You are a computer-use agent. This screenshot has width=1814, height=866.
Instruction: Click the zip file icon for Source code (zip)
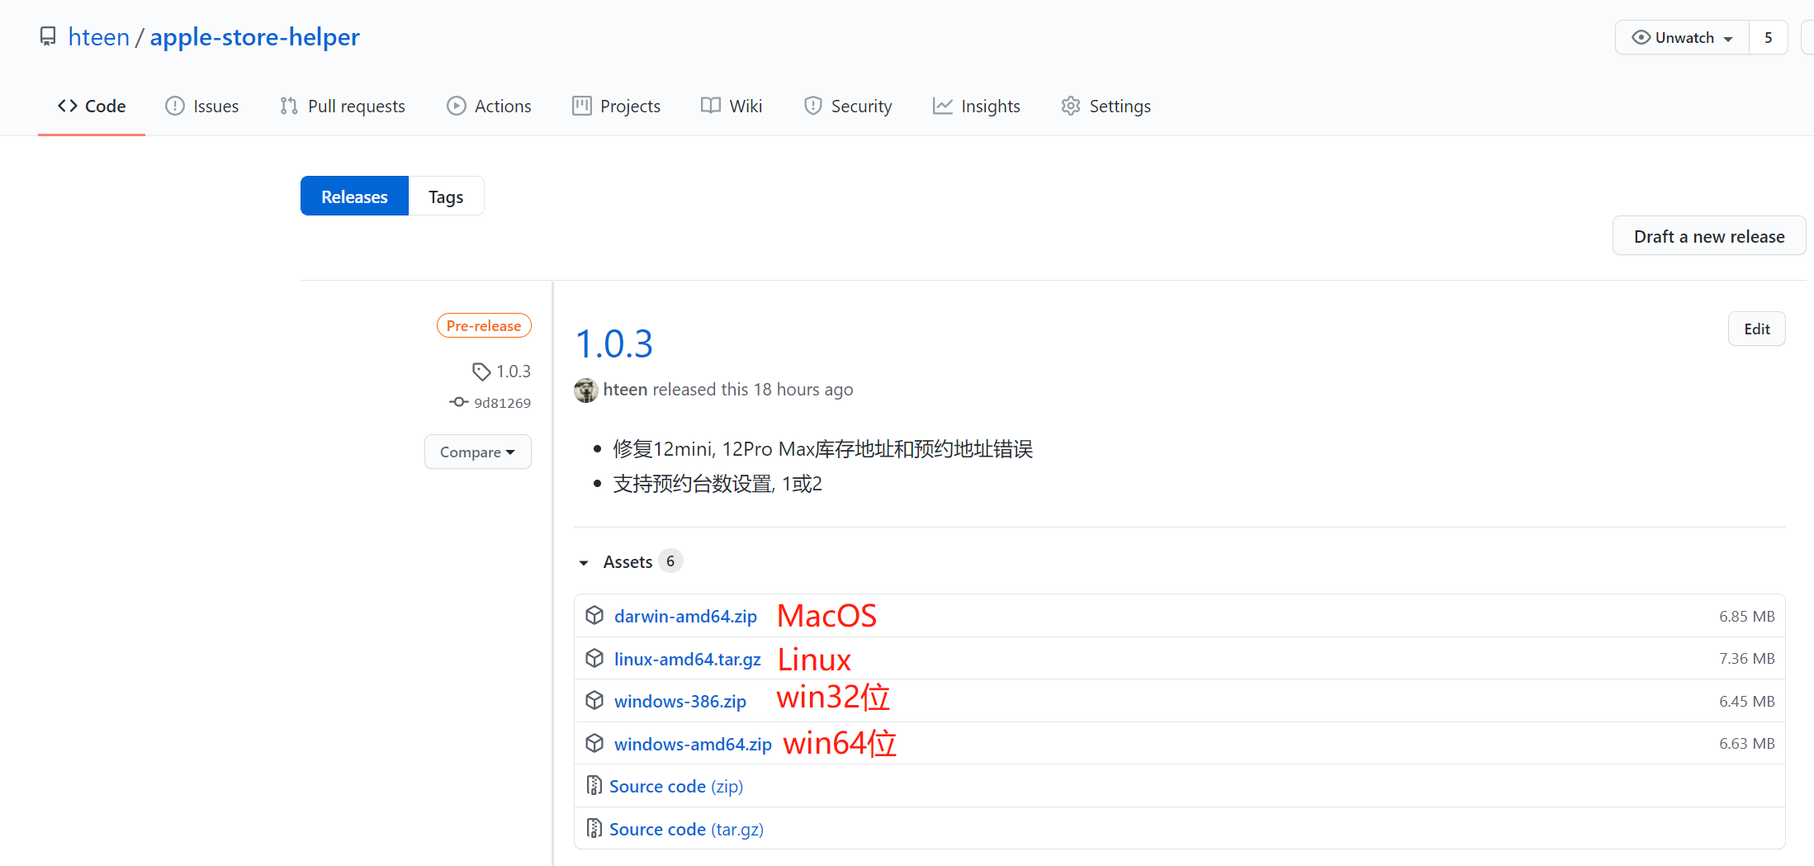click(594, 786)
